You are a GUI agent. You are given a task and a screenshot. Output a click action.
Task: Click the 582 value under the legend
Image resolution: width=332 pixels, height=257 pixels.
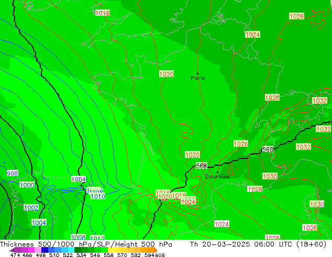(x=136, y=255)
